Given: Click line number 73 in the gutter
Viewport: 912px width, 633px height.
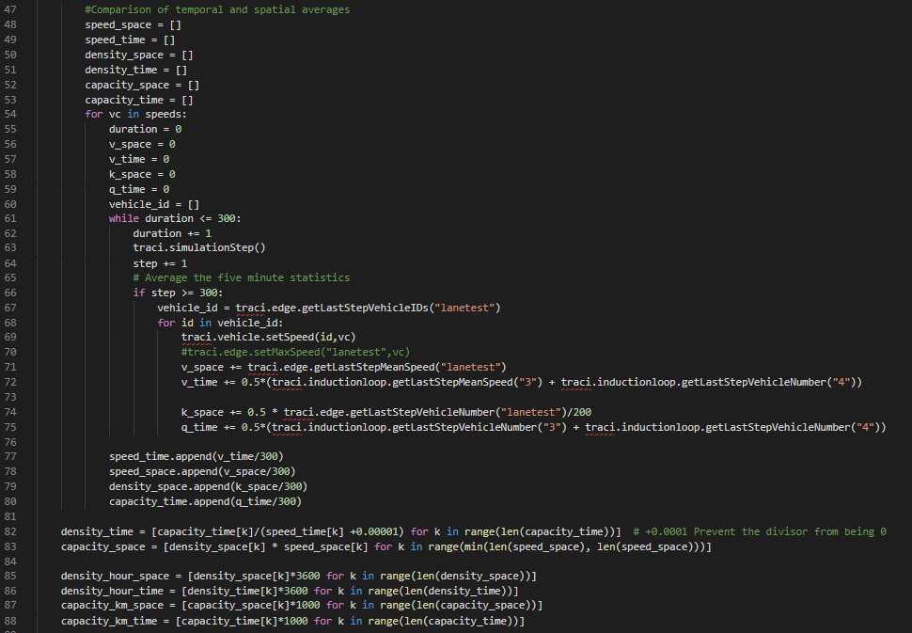Looking at the screenshot, I should [10, 397].
